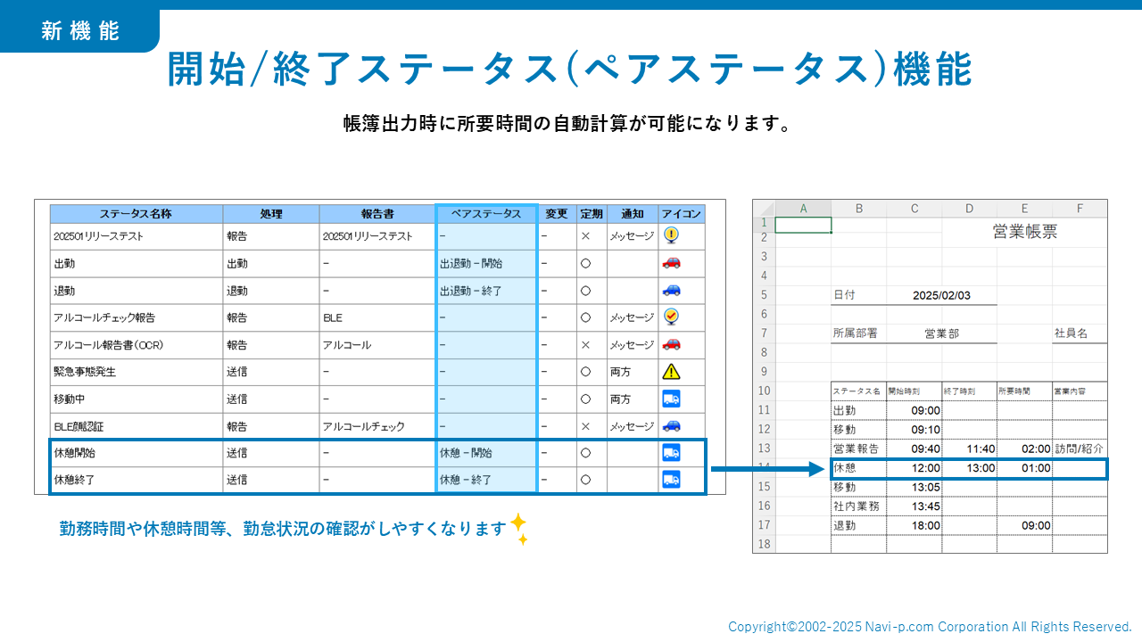The width and height of the screenshot is (1142, 642).
Task: Click the 報告書 column header
Action: [377, 214]
